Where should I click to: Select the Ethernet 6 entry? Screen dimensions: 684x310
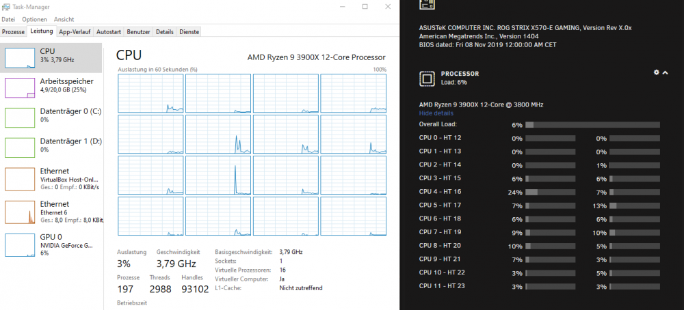pos(51,212)
